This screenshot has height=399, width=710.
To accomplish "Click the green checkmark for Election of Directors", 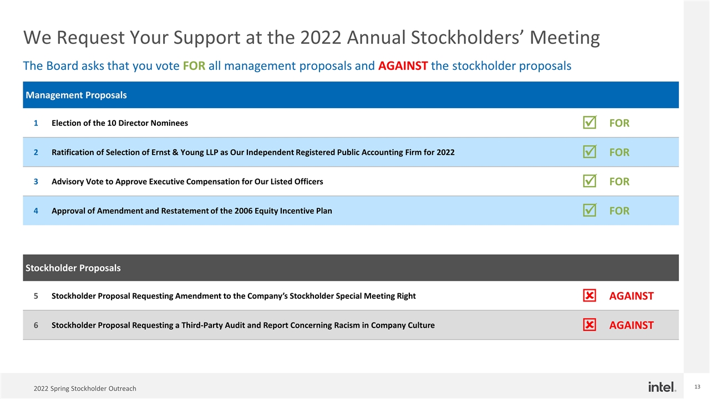I will (590, 122).
